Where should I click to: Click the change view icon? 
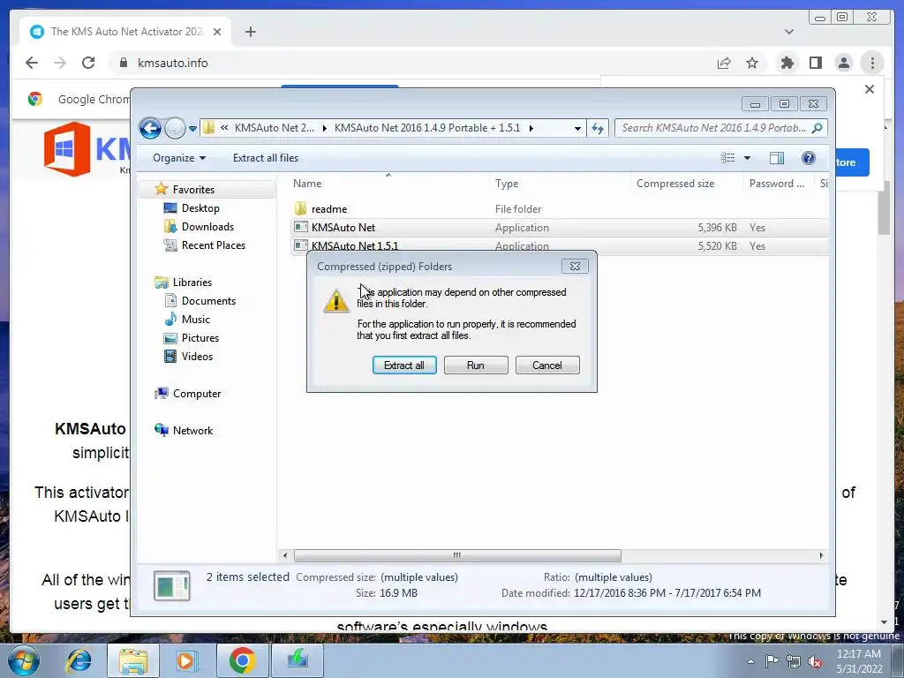(x=728, y=157)
